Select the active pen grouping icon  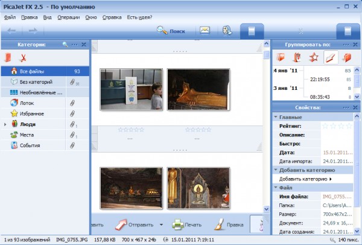coord(329,57)
